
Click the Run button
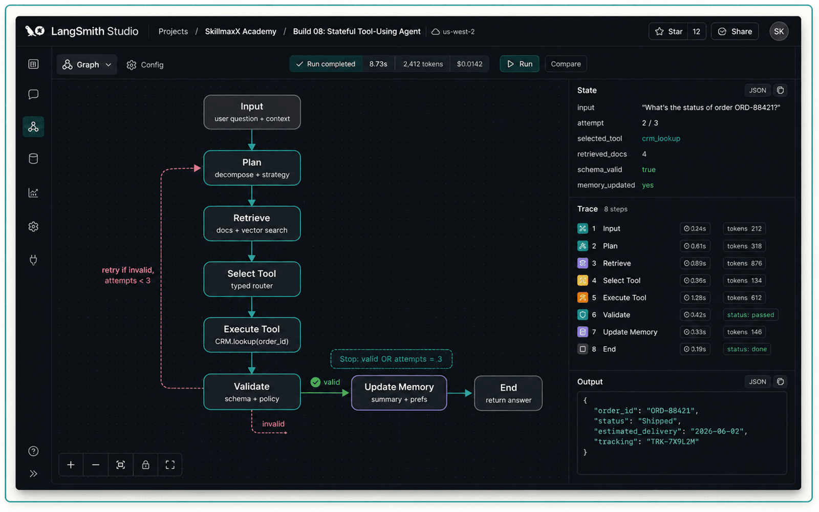520,64
